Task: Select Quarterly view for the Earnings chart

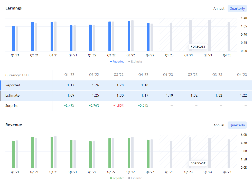Action: pos(237,8)
